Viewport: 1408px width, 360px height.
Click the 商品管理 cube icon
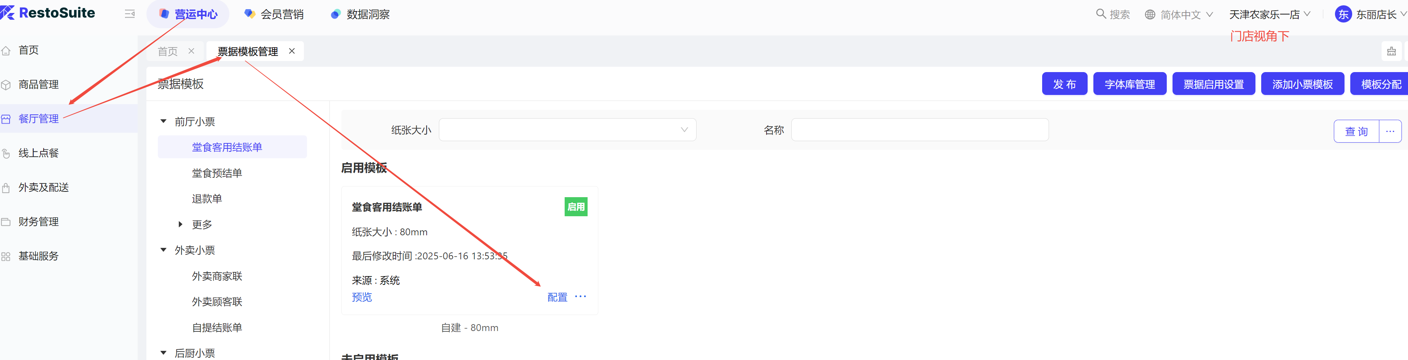pyautogui.click(x=6, y=85)
